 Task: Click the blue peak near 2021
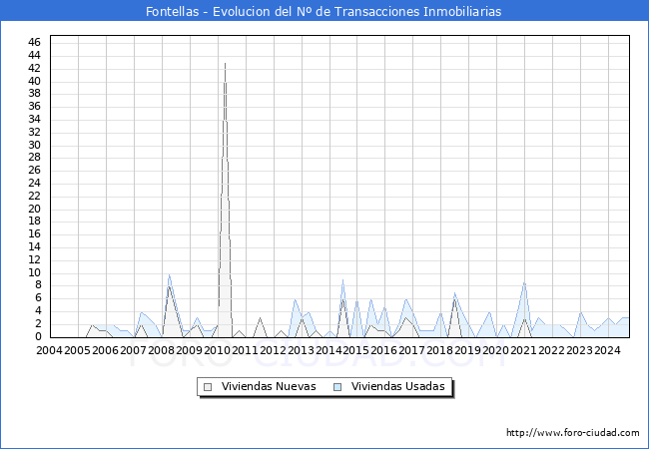coord(524,280)
